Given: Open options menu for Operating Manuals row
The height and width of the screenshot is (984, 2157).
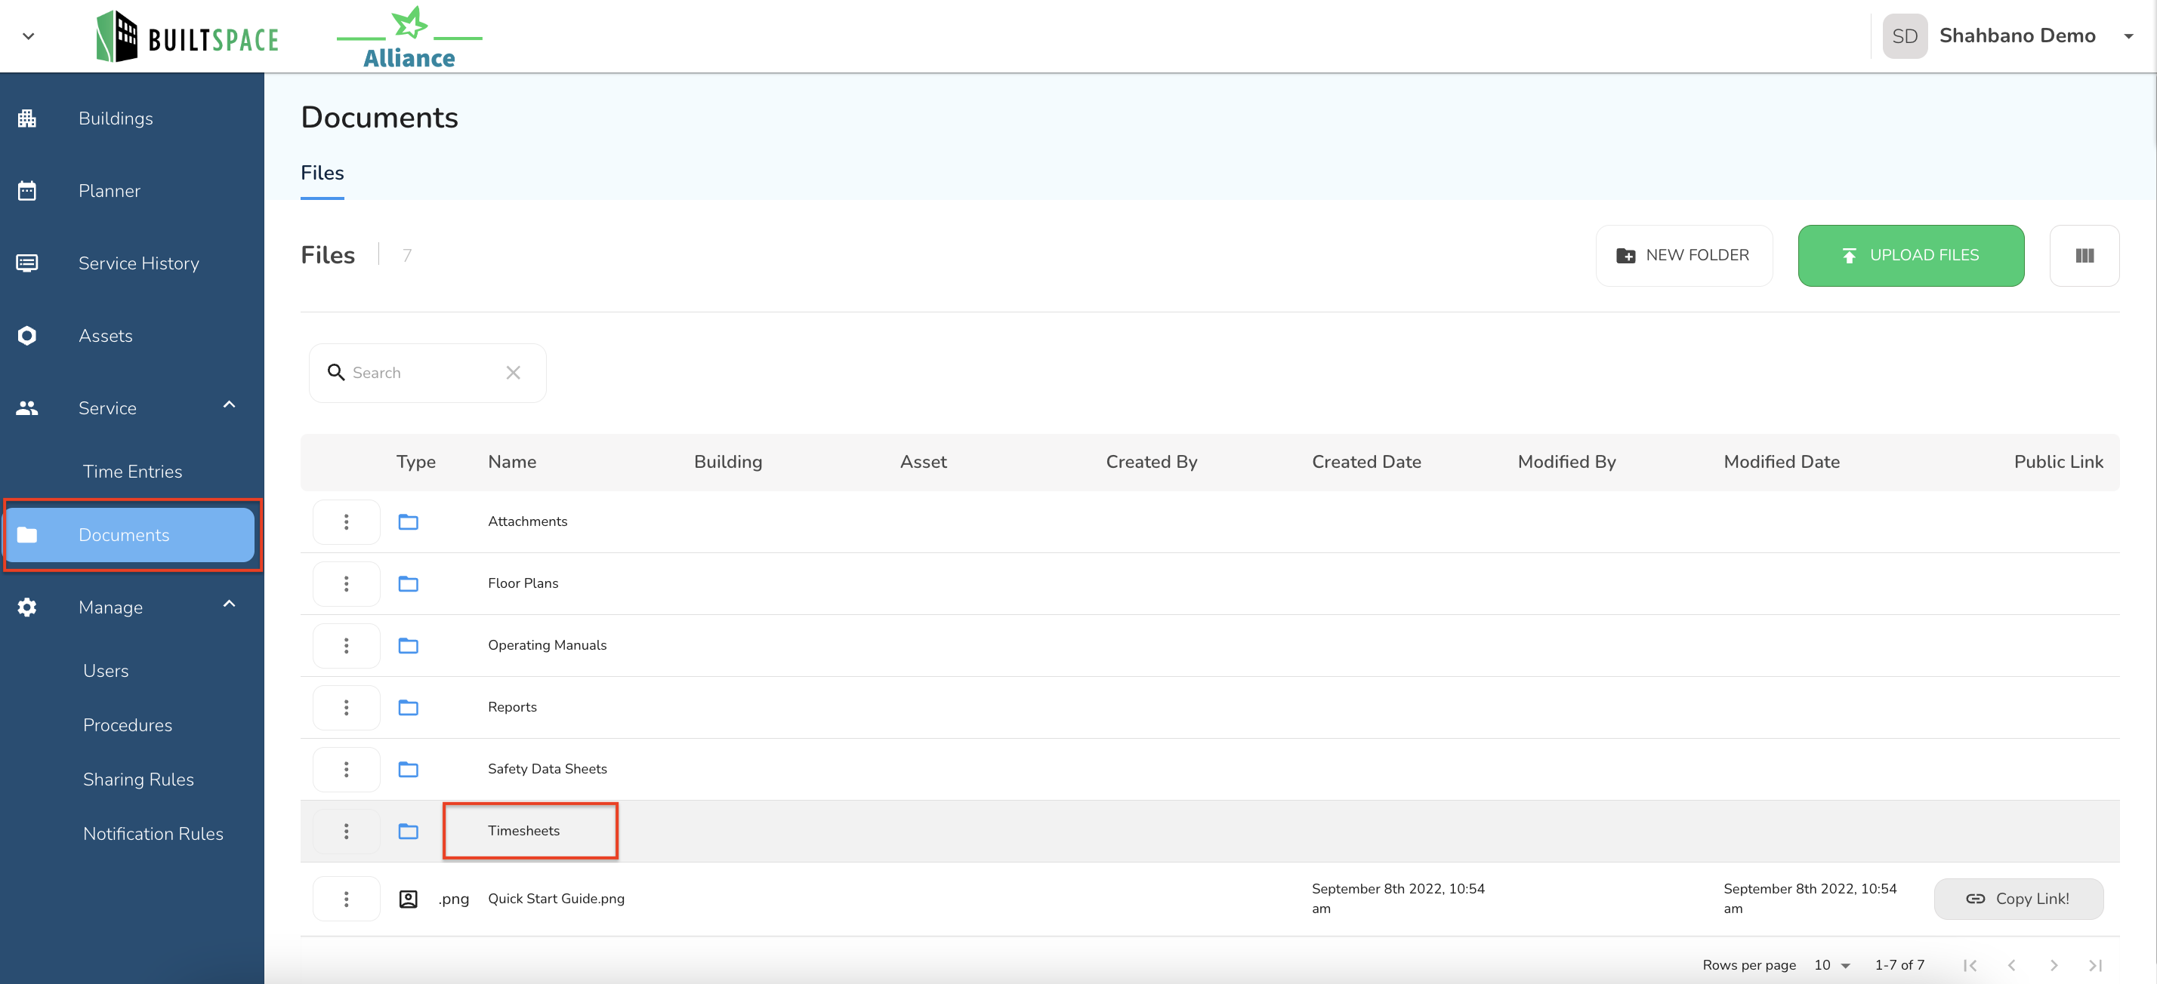Looking at the screenshot, I should (x=346, y=645).
